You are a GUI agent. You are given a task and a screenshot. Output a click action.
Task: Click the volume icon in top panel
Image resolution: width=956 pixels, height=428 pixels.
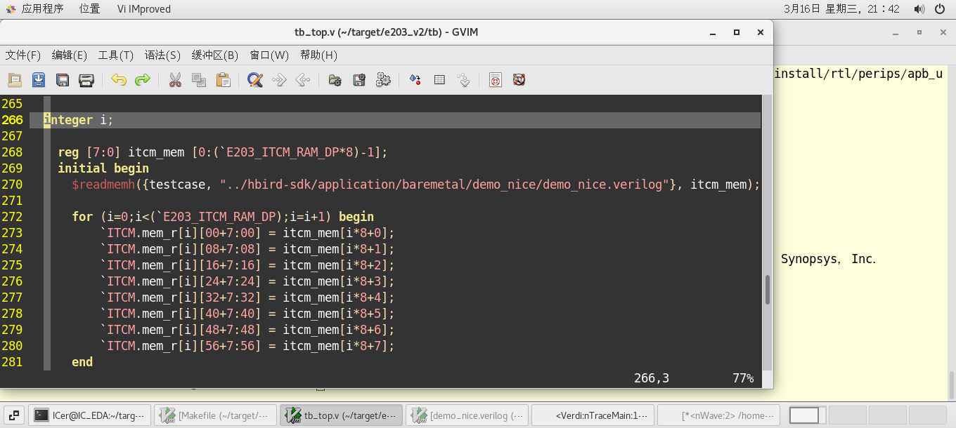pyautogui.click(x=919, y=9)
